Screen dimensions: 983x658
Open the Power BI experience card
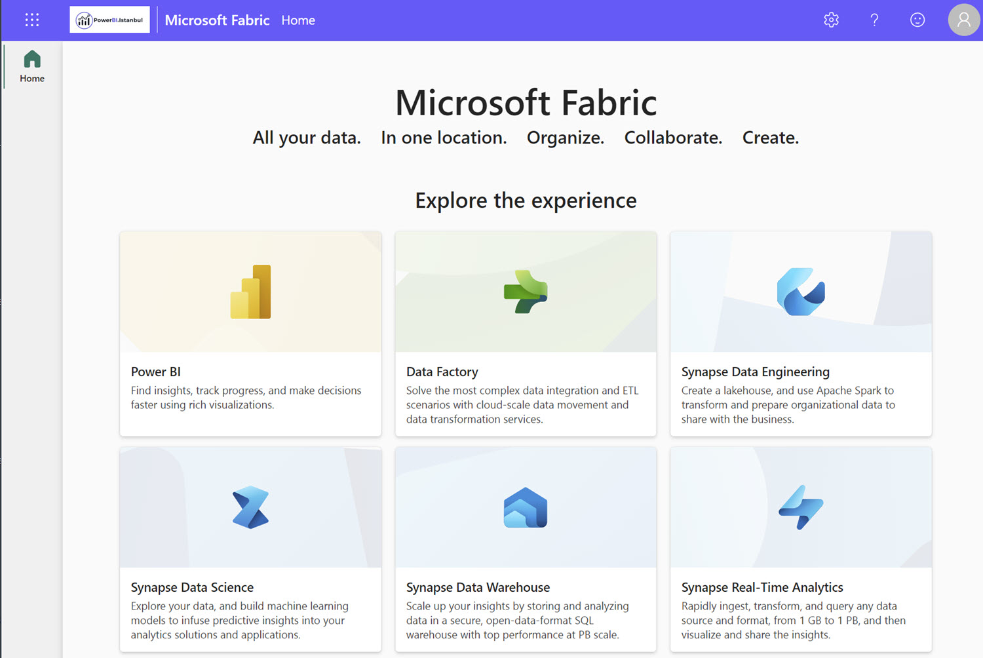[250, 333]
